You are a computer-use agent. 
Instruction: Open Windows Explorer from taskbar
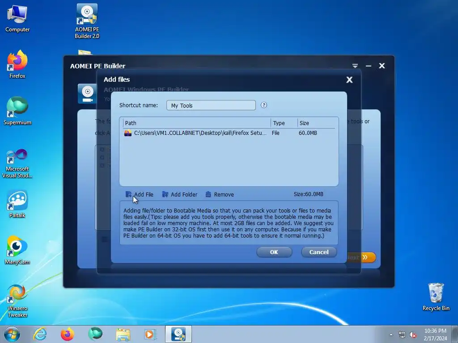pyautogui.click(x=123, y=334)
